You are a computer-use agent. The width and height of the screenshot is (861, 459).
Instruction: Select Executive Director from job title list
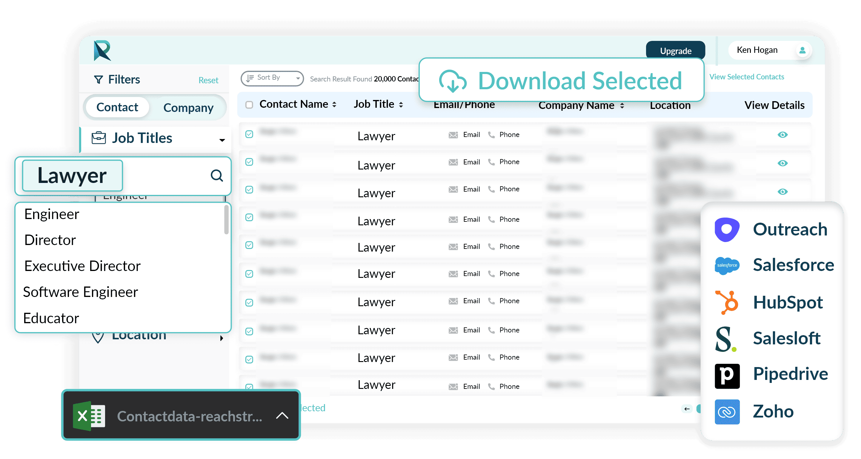pyautogui.click(x=82, y=266)
